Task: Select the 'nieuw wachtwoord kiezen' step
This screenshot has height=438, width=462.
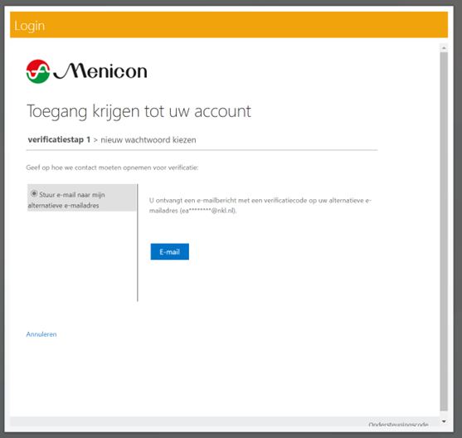Action: tap(148, 139)
